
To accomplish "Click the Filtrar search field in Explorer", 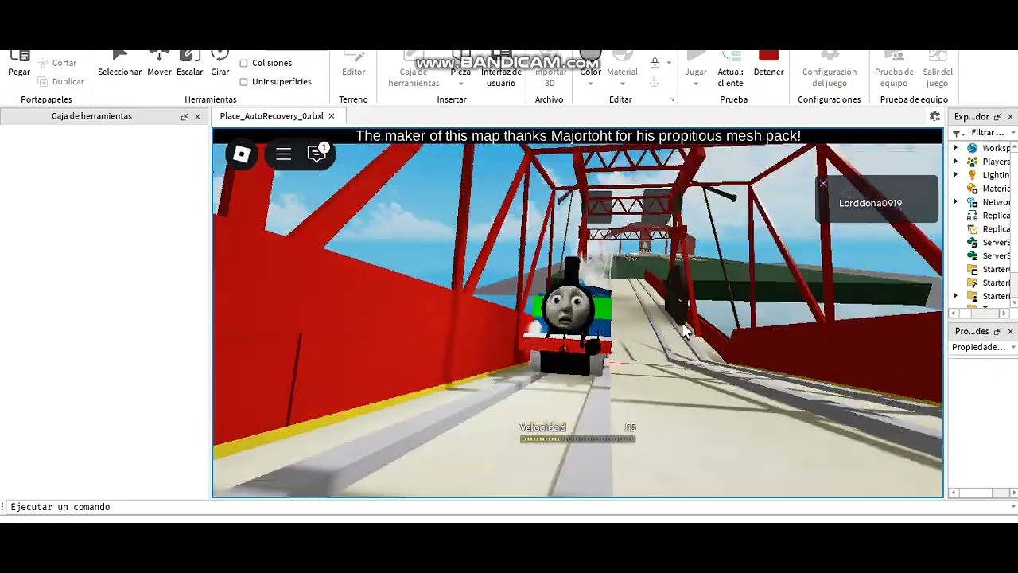I will click(x=988, y=133).
